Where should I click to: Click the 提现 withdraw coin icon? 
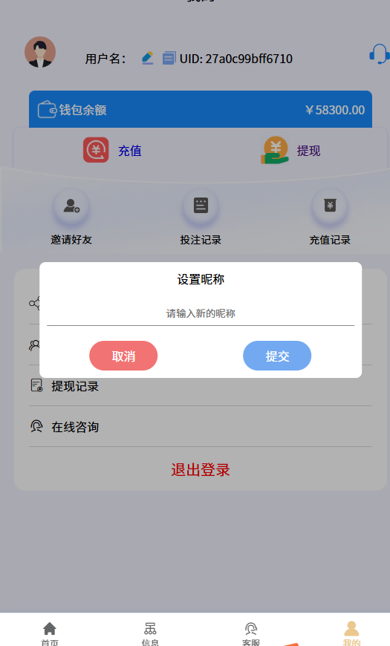(x=275, y=151)
